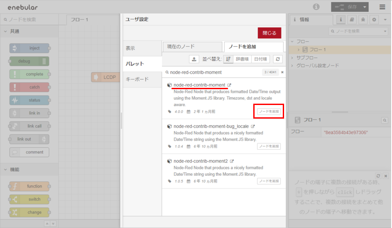392x228 pixels.
Task: Refresh the module list
Action: coord(278,59)
